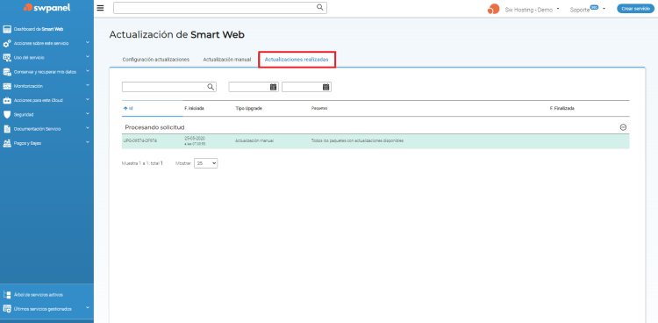Switch to Configuración actualizaciones tab

(155, 60)
